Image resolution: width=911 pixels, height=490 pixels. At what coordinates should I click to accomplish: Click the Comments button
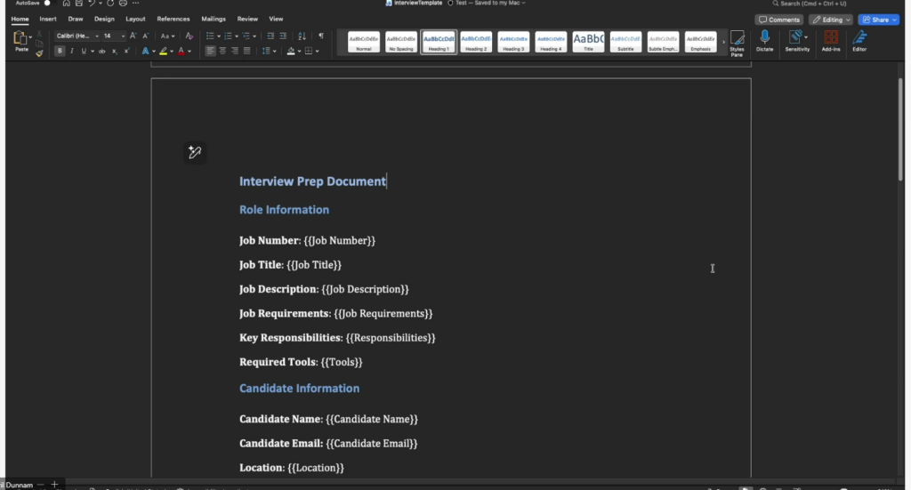[778, 20]
